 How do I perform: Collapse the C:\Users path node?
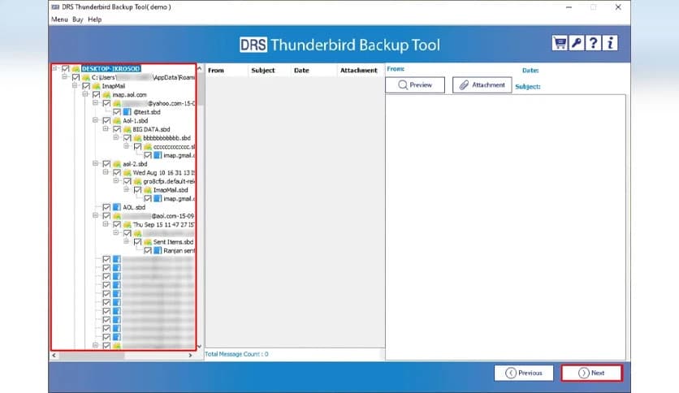point(64,76)
